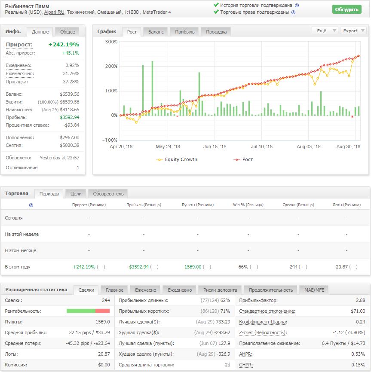Click help icon next to Торговые права подтверждены
Screen dimensions: 371x372
coord(293,12)
